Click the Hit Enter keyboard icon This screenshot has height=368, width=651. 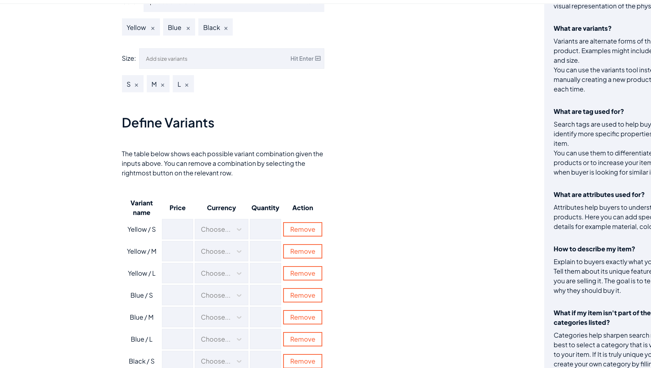[318, 58]
